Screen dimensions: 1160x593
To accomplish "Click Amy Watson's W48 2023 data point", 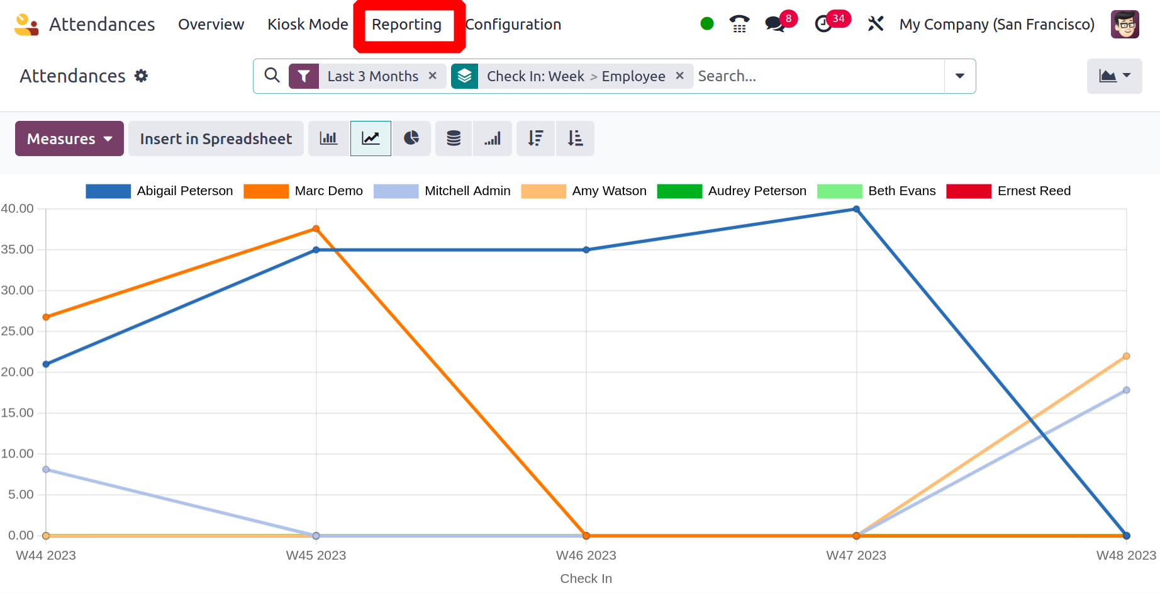I will [x=1126, y=356].
